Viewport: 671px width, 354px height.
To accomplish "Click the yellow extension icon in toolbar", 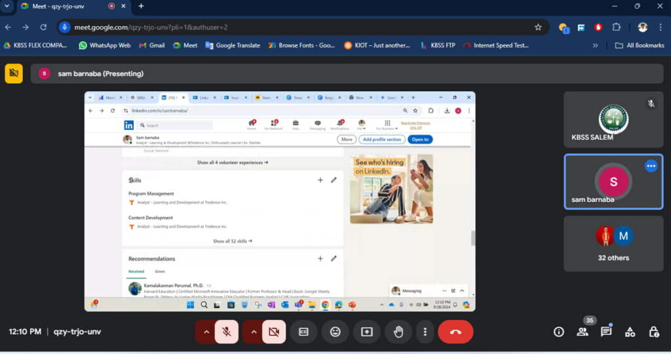I will click(563, 28).
